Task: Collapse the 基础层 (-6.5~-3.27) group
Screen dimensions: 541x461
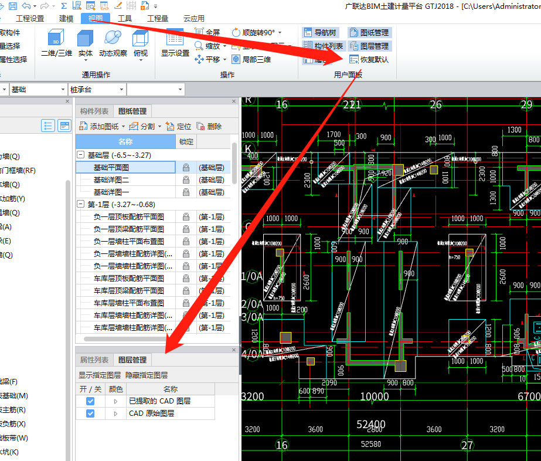Action: coord(80,155)
